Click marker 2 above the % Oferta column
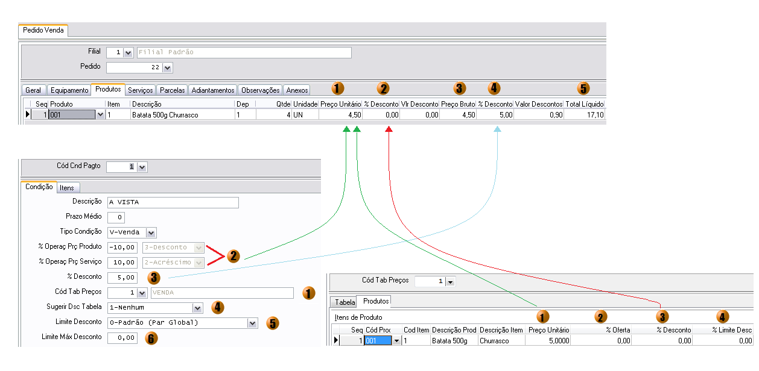The image size is (759, 371). (x=600, y=316)
